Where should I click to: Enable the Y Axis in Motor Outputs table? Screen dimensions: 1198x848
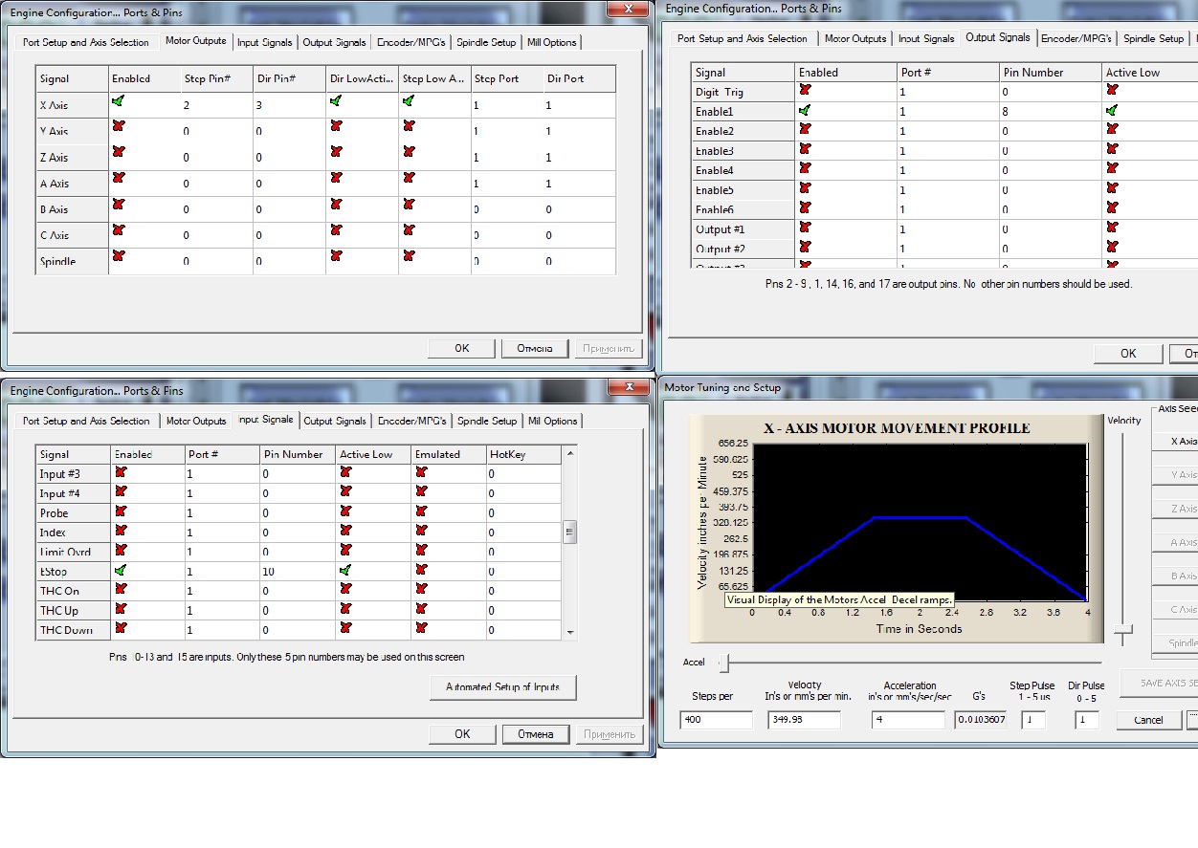coord(118,125)
